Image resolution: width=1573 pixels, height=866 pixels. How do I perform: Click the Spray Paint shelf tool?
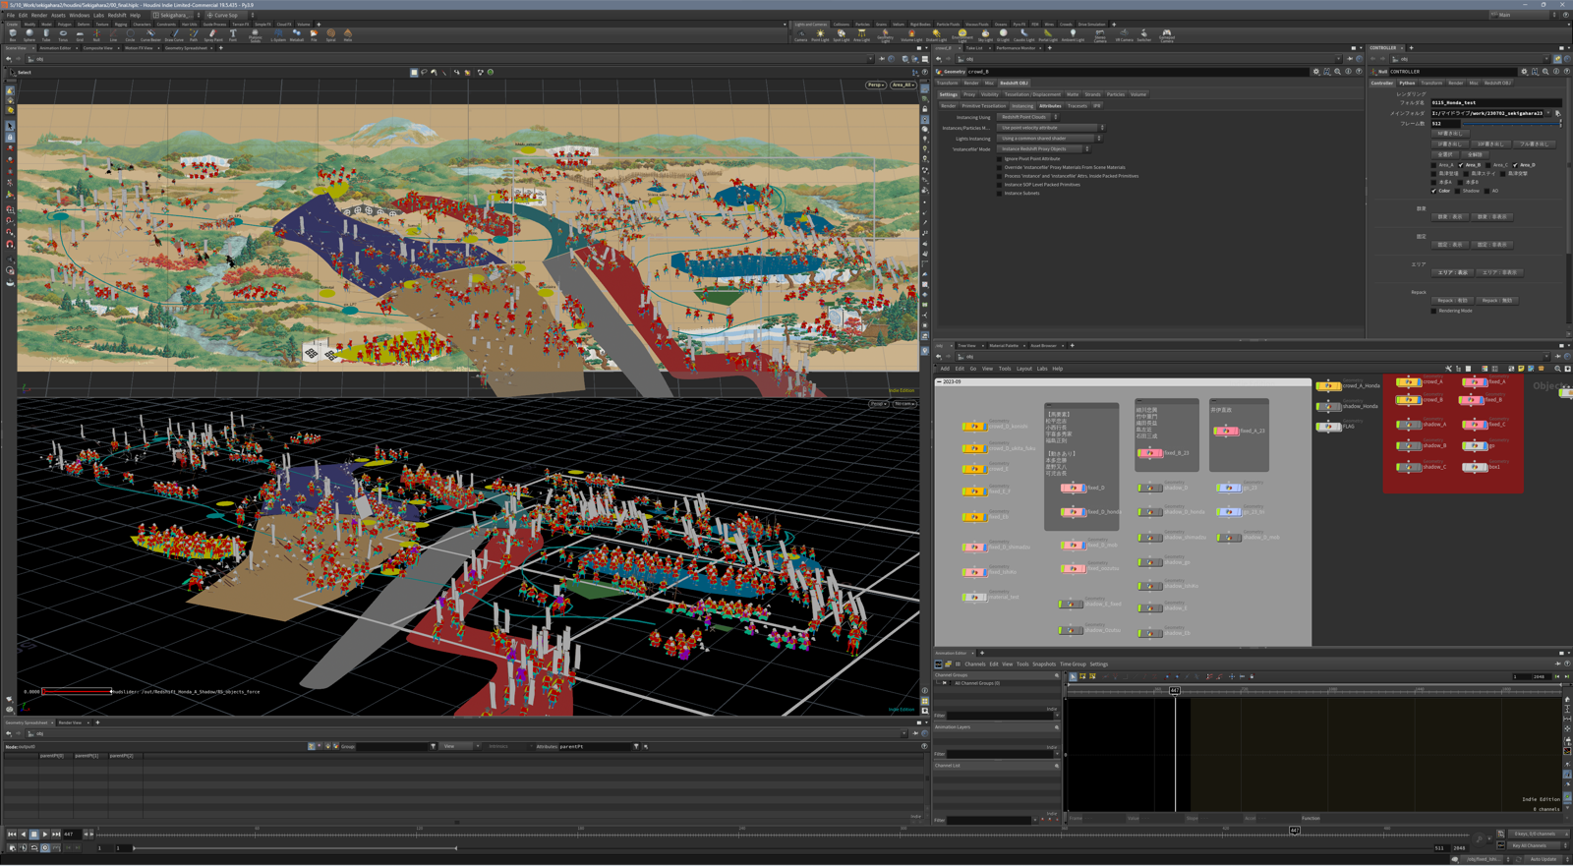click(212, 34)
